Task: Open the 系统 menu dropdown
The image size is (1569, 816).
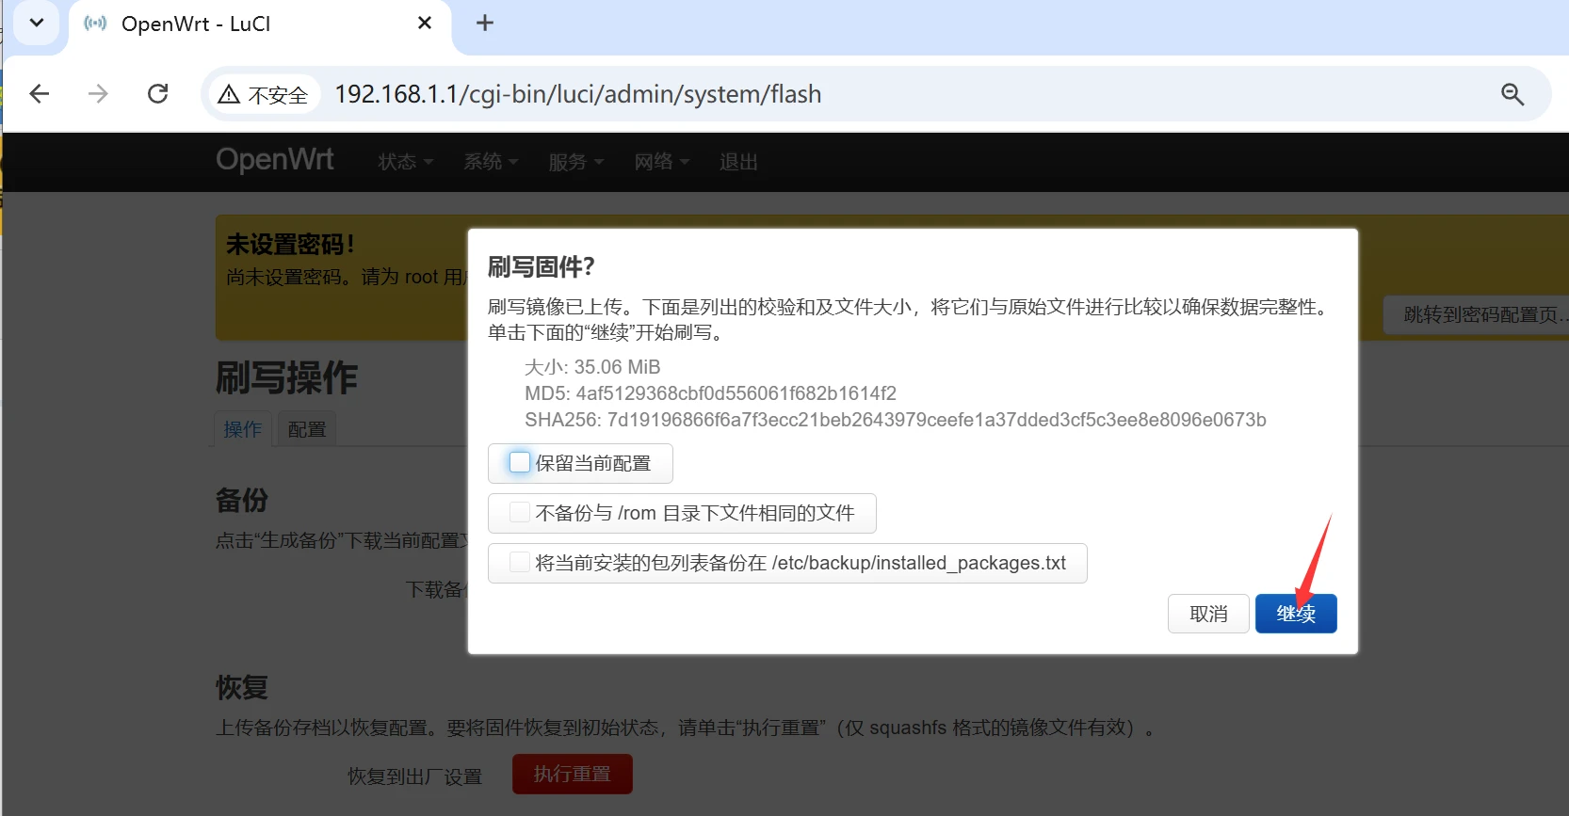Action: coord(492,162)
